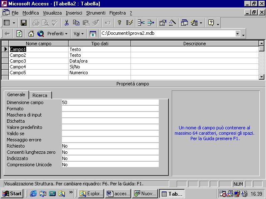Click the Copy icon
266x199 pixels.
tap(76, 23)
